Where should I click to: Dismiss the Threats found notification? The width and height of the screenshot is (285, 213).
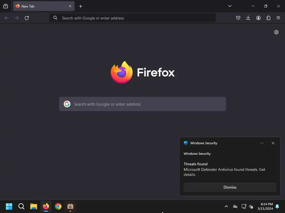point(230,187)
